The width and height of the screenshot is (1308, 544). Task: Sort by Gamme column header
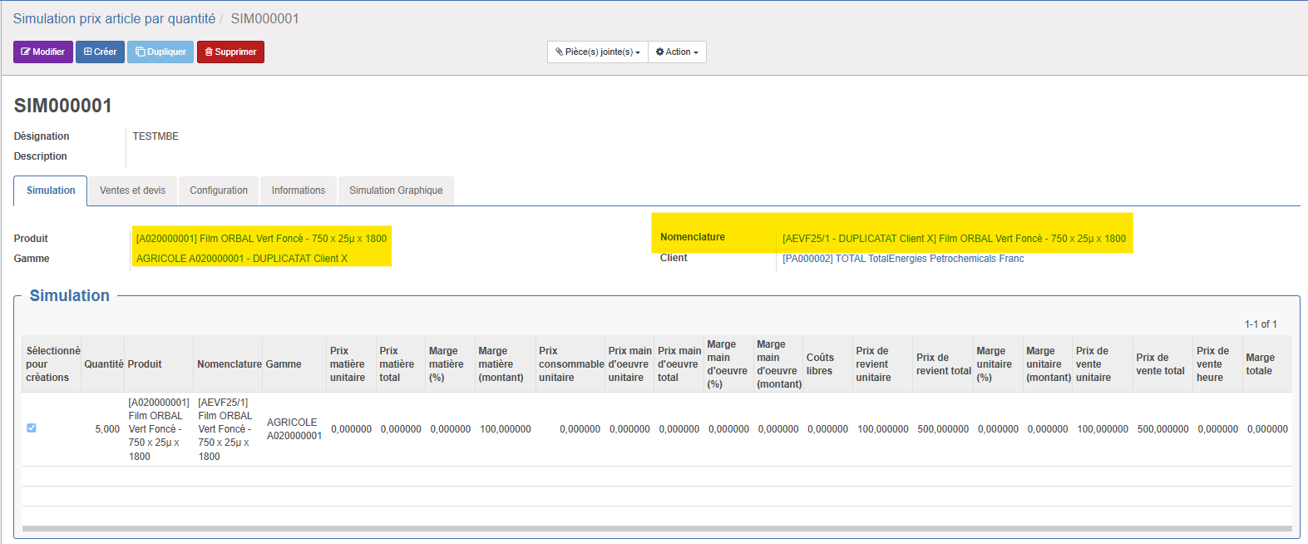[294, 364]
